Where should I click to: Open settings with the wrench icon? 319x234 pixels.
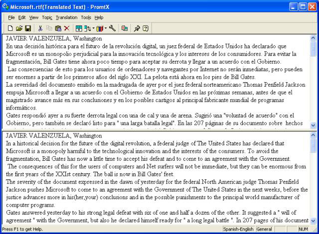coord(112,28)
